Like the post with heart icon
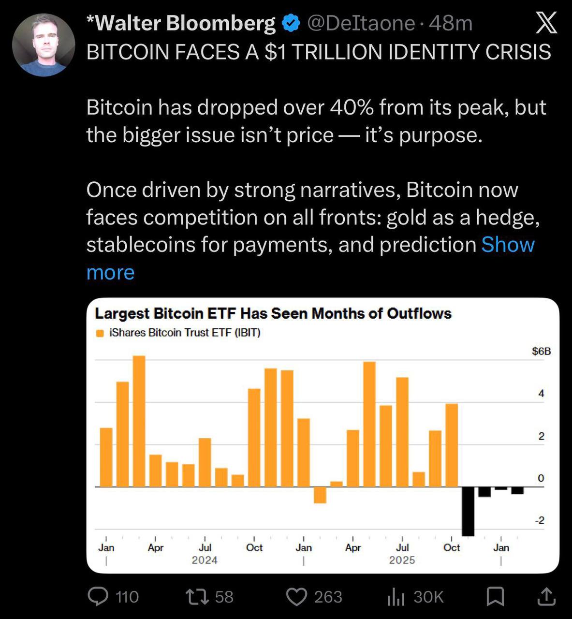 (297, 597)
